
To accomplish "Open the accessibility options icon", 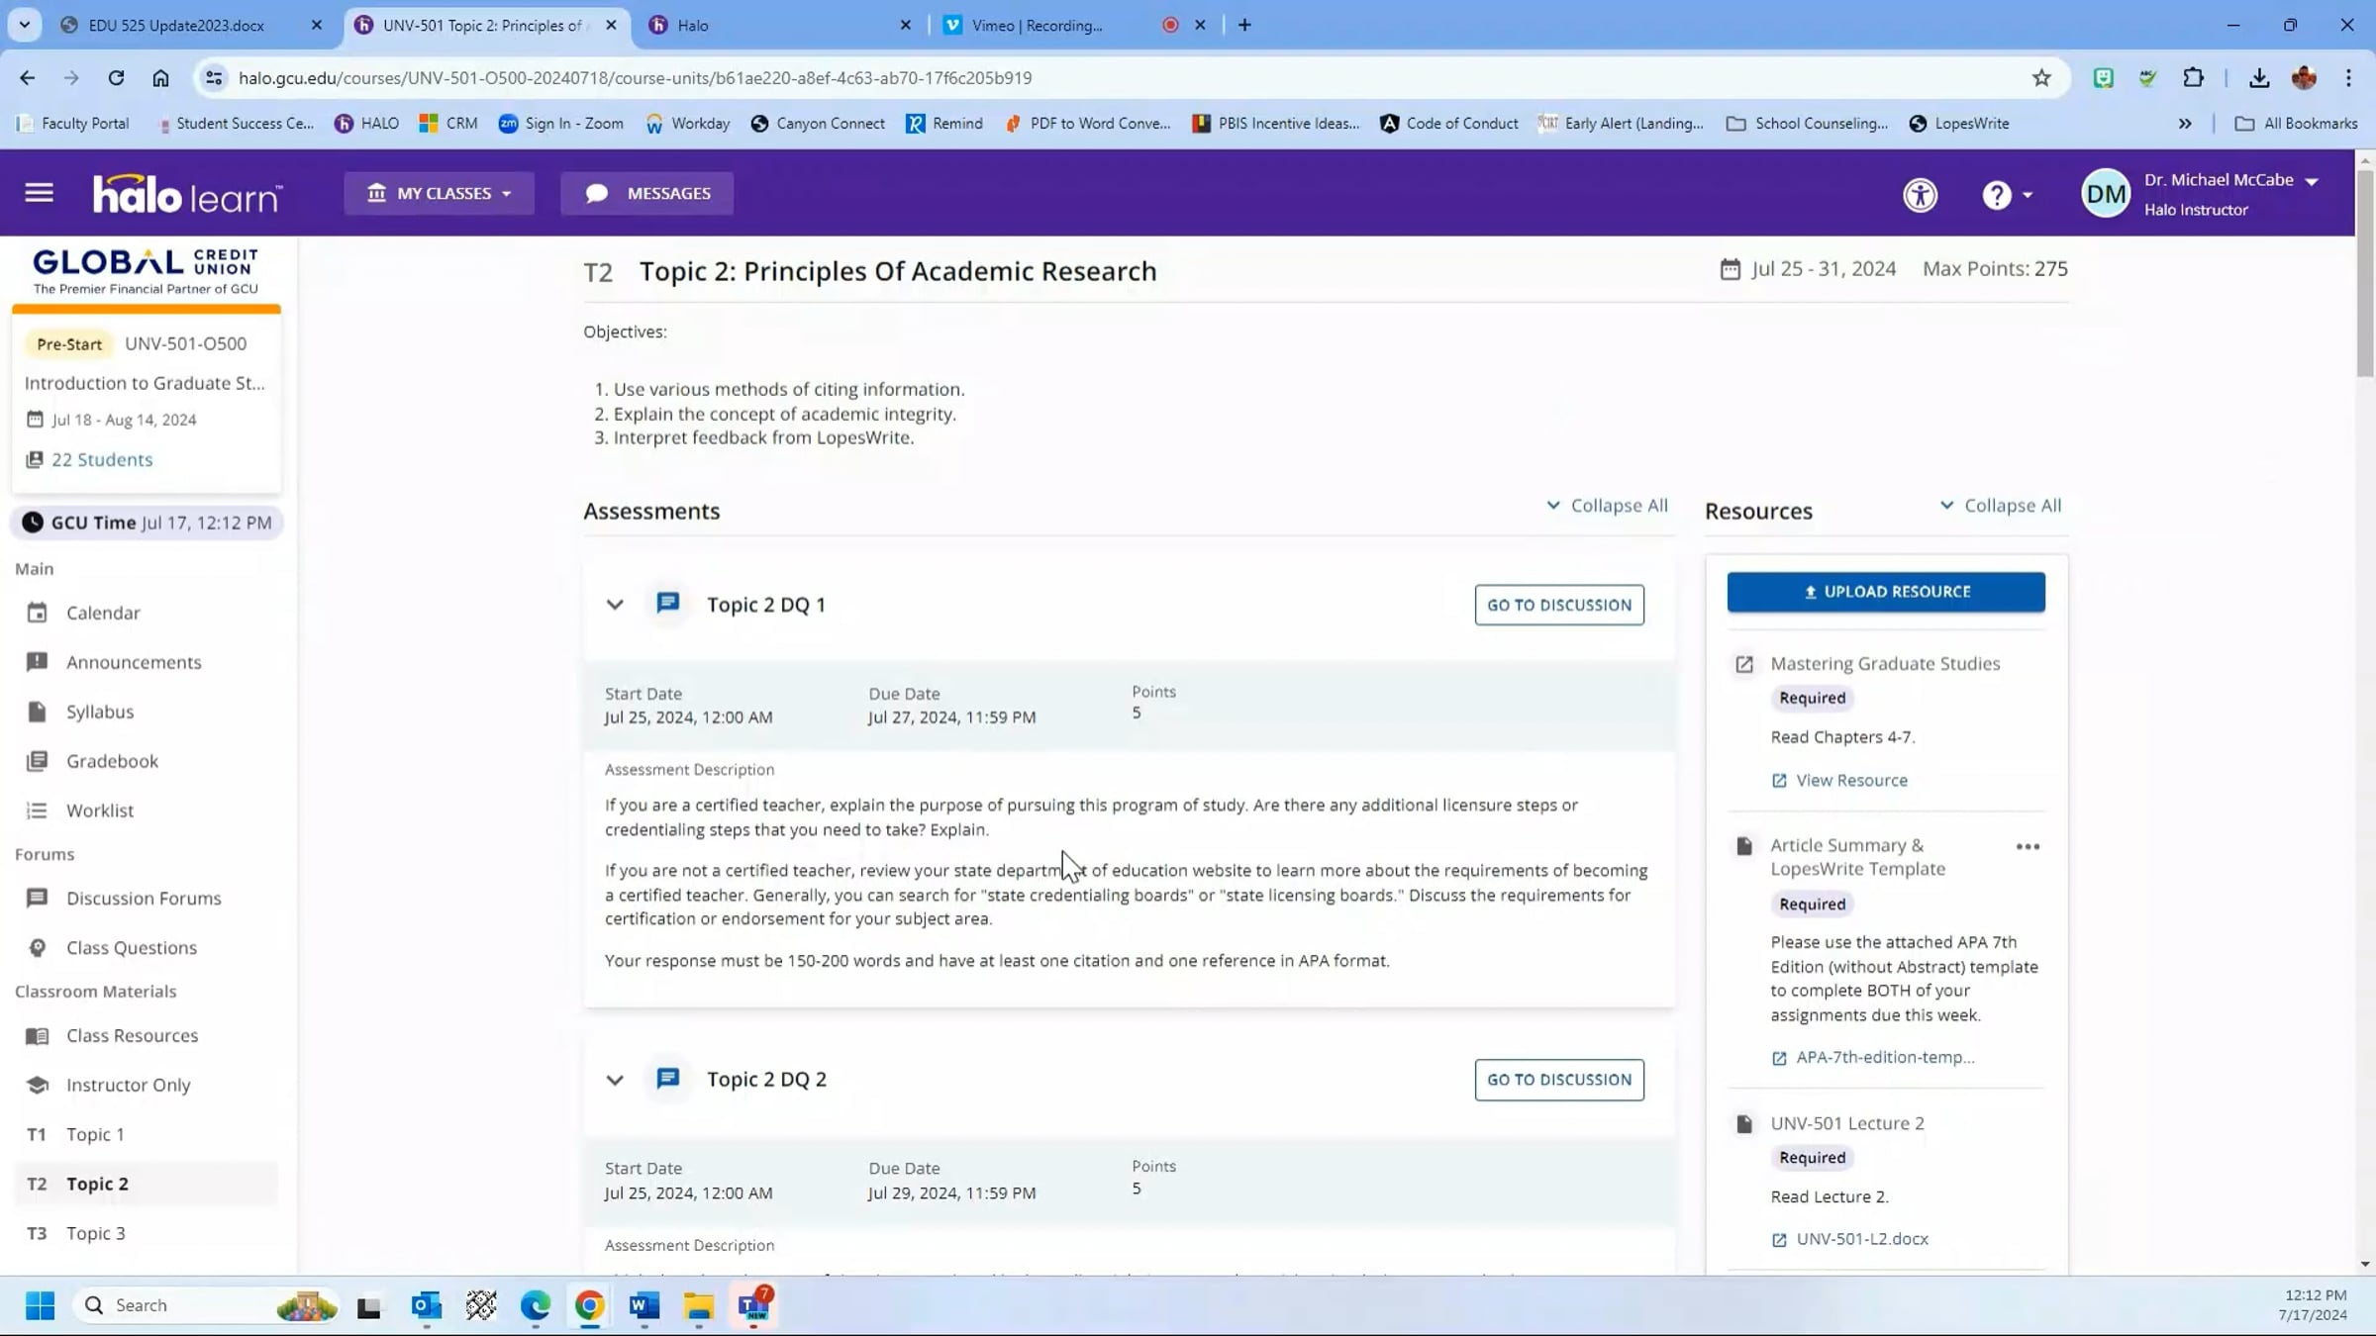I will tap(1920, 195).
